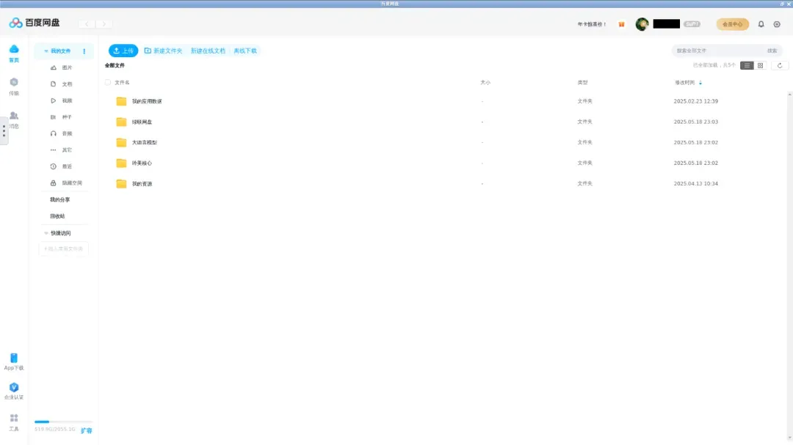Click the 新建在线文档 button
Image resolution: width=793 pixels, height=445 pixels.
coord(208,51)
